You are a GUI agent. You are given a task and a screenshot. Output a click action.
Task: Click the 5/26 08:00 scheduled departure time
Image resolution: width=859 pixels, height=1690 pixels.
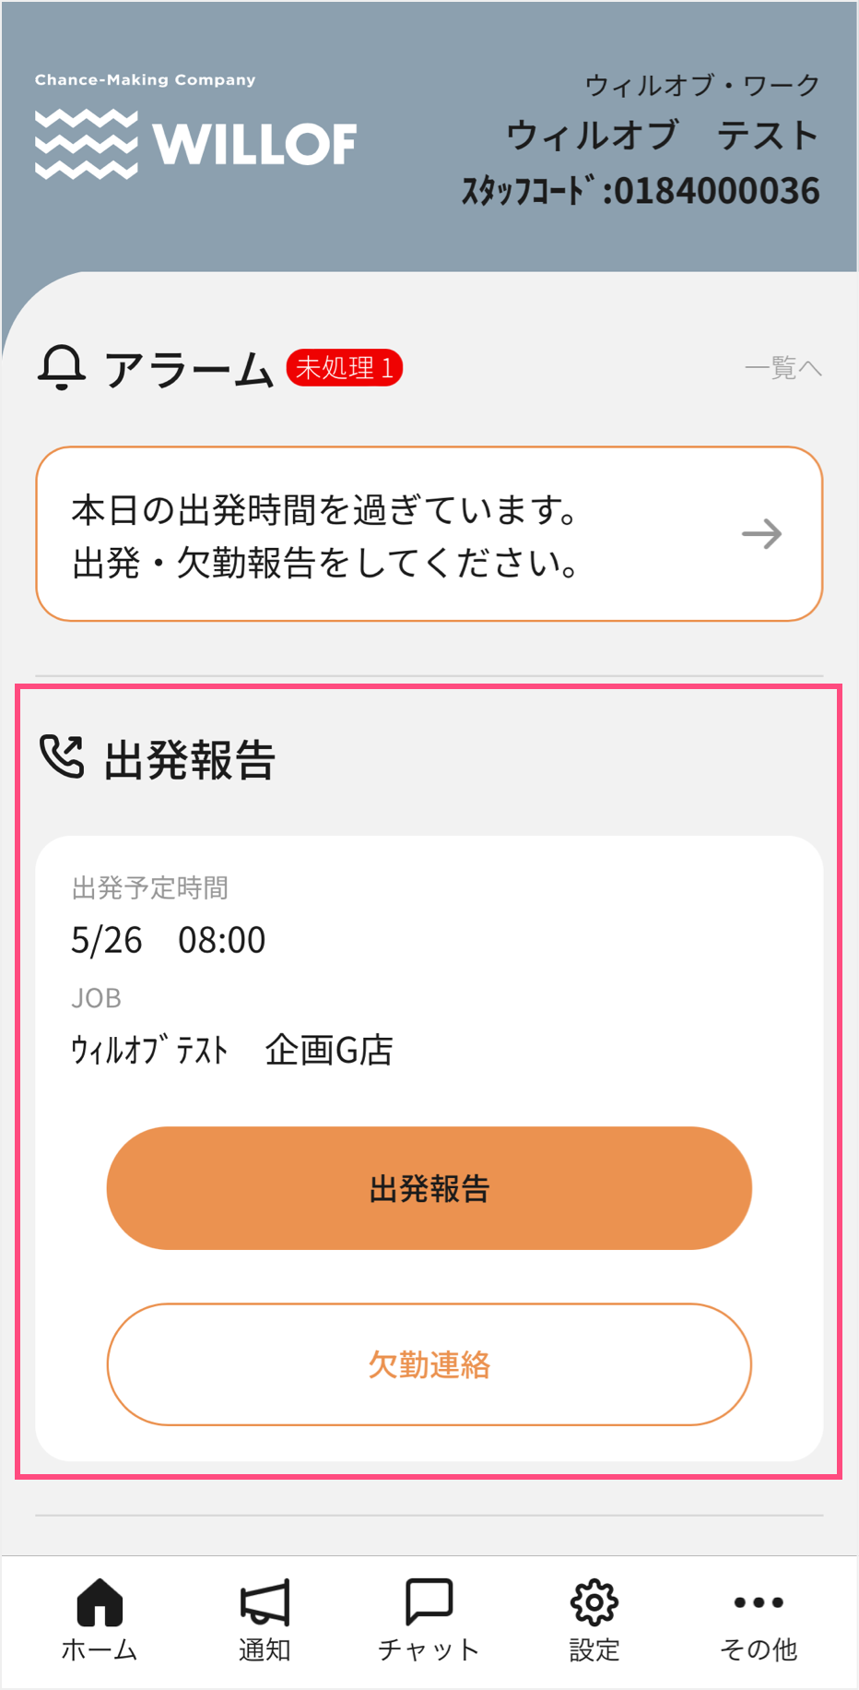coord(169,940)
